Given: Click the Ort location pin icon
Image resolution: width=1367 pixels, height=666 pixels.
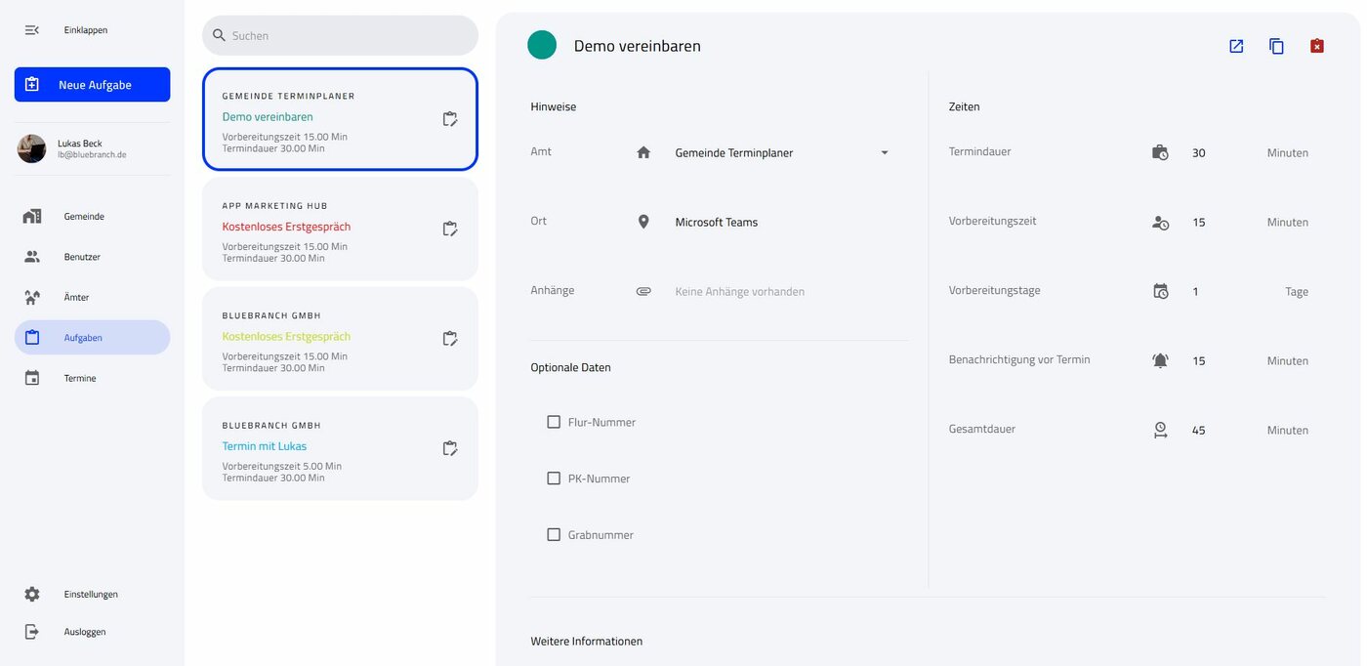Looking at the screenshot, I should pyautogui.click(x=643, y=222).
